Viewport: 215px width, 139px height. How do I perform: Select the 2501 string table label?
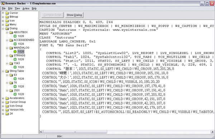[16, 90]
